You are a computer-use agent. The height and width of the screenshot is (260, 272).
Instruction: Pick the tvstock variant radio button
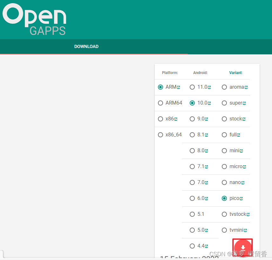pyautogui.click(x=224, y=214)
